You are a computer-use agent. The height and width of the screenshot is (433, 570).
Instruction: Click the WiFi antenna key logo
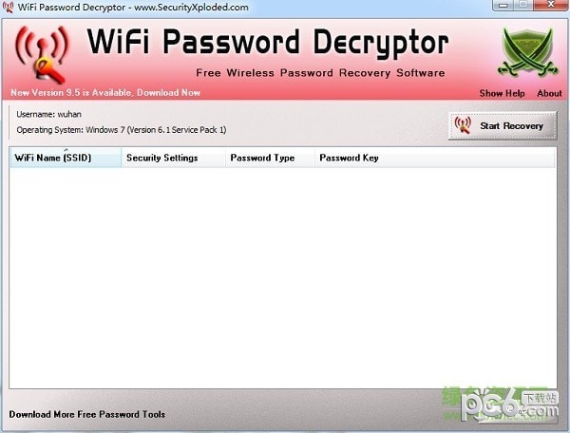pyautogui.click(x=42, y=54)
